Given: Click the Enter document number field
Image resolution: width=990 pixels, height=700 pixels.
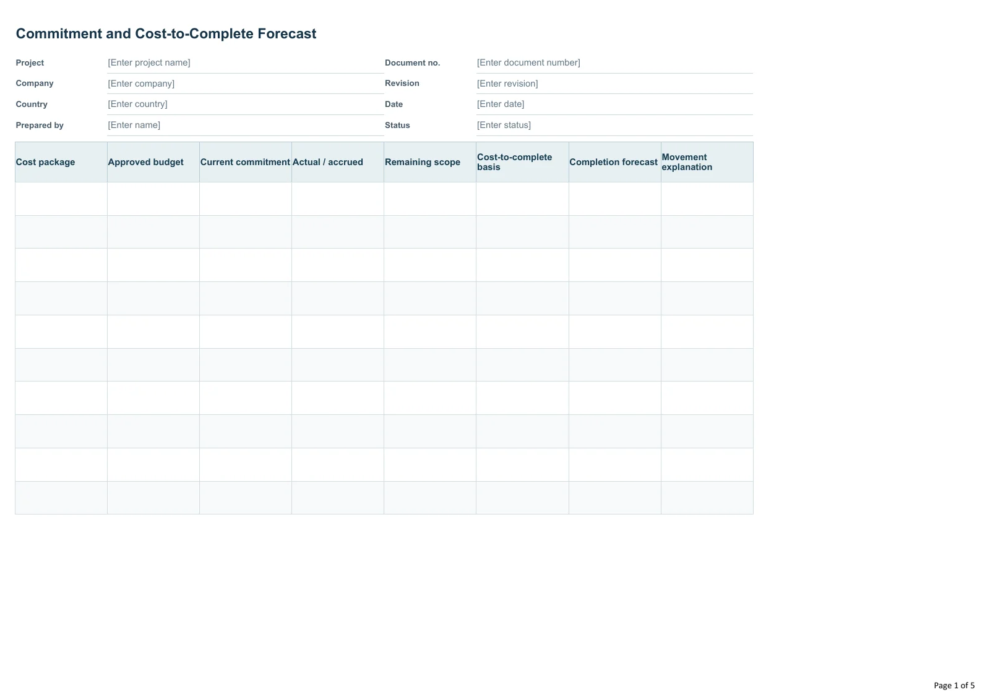Looking at the screenshot, I should tap(614, 63).
